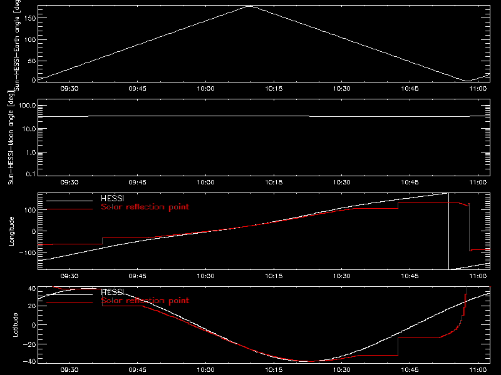Click the Sun-HESSI-Earth angle axis label

click(17, 46)
